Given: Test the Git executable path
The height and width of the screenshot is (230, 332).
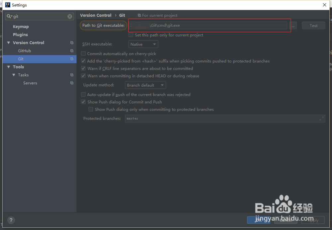Looking at the screenshot, I should pos(313,26).
